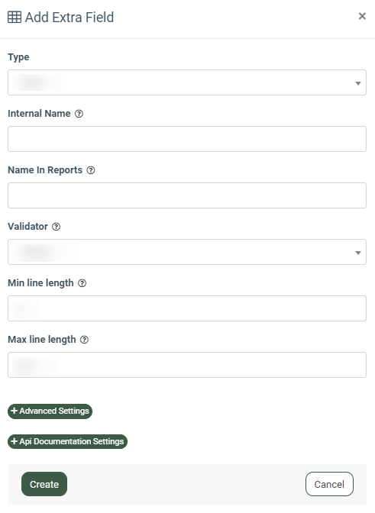375x513 pixels.
Task: Click the Min line length help icon
Action: point(82,283)
